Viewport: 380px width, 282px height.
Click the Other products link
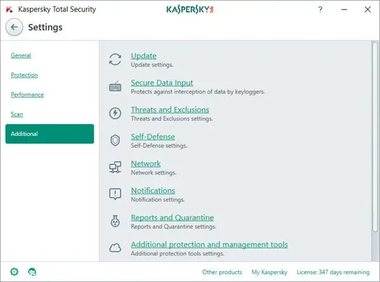[x=222, y=272]
